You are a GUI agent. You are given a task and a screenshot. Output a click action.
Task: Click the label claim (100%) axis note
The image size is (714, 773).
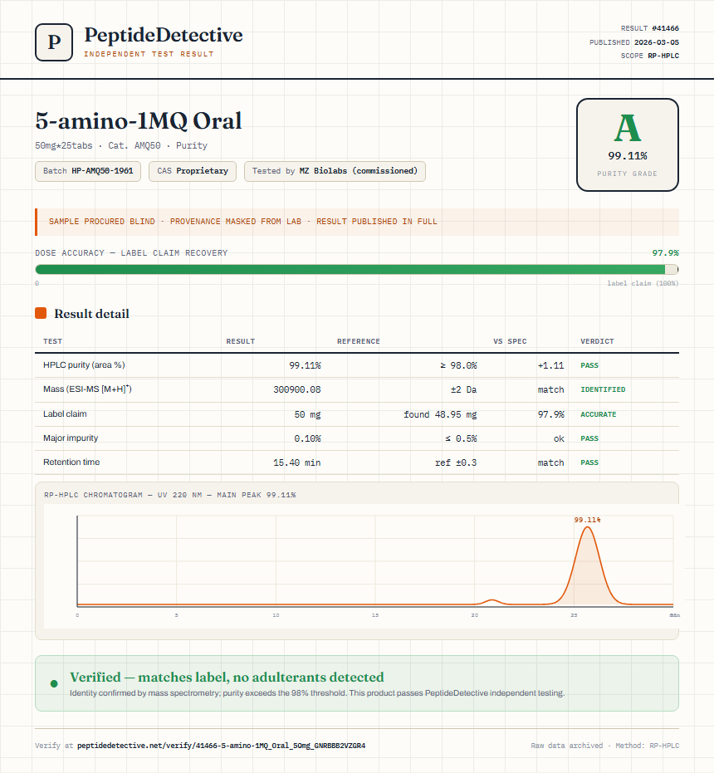point(643,283)
